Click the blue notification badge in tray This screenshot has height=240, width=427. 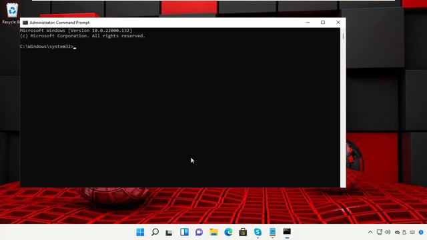tap(421, 233)
